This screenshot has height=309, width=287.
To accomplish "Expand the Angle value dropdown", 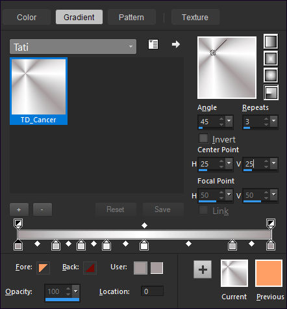I will click(x=229, y=120).
